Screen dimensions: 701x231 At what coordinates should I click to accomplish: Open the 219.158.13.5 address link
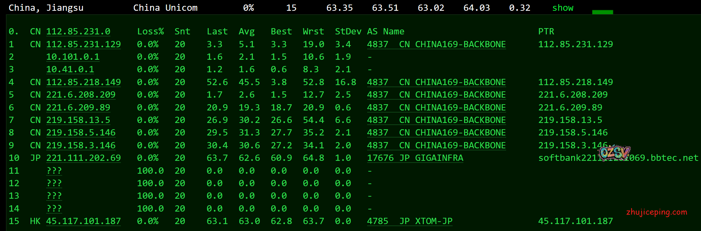78,120
